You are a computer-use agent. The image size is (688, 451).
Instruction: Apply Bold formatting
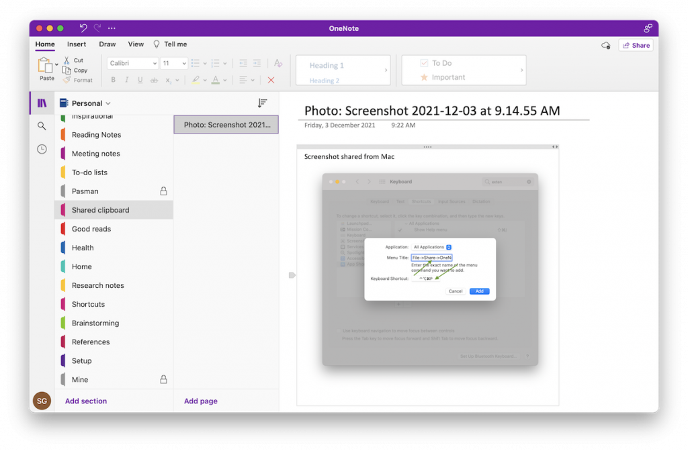(x=113, y=80)
